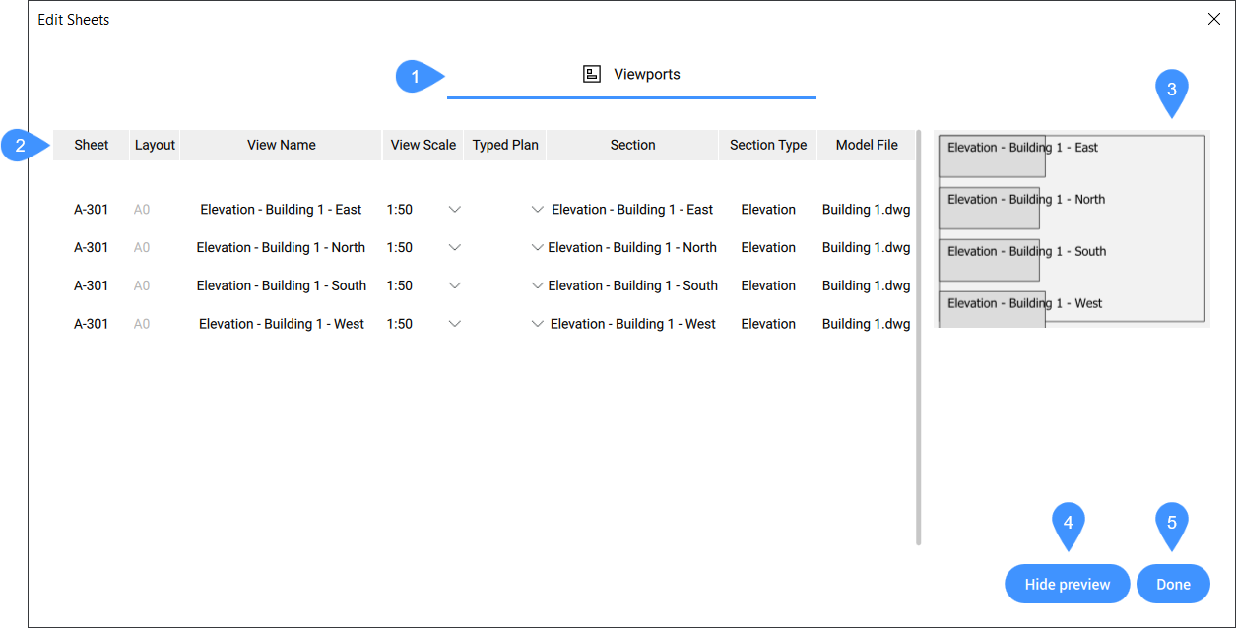Screen dimensions: 1236x628
Task: Click the View Name column header
Action: (282, 145)
